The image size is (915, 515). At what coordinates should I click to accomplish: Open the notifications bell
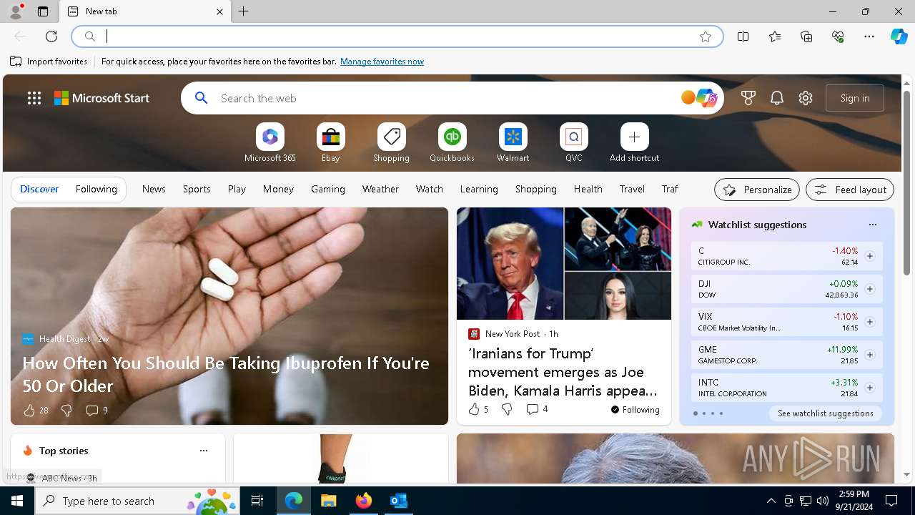click(777, 98)
